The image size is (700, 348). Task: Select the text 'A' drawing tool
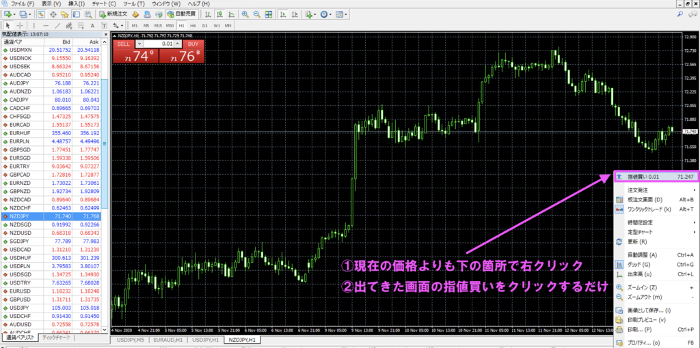click(92, 25)
